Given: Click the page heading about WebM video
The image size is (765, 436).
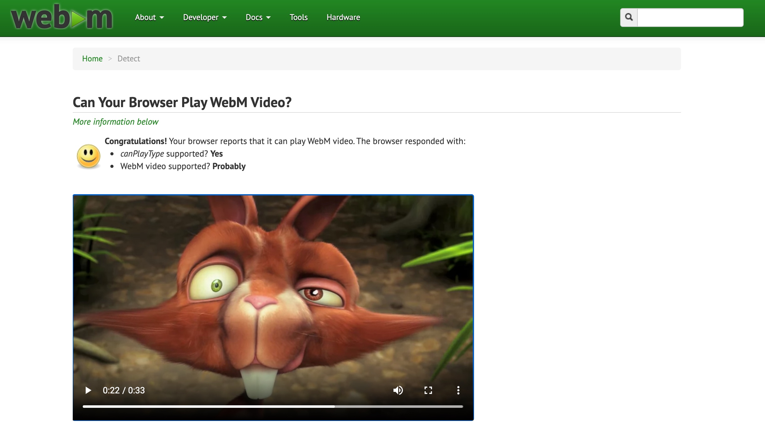Looking at the screenshot, I should coord(182,102).
